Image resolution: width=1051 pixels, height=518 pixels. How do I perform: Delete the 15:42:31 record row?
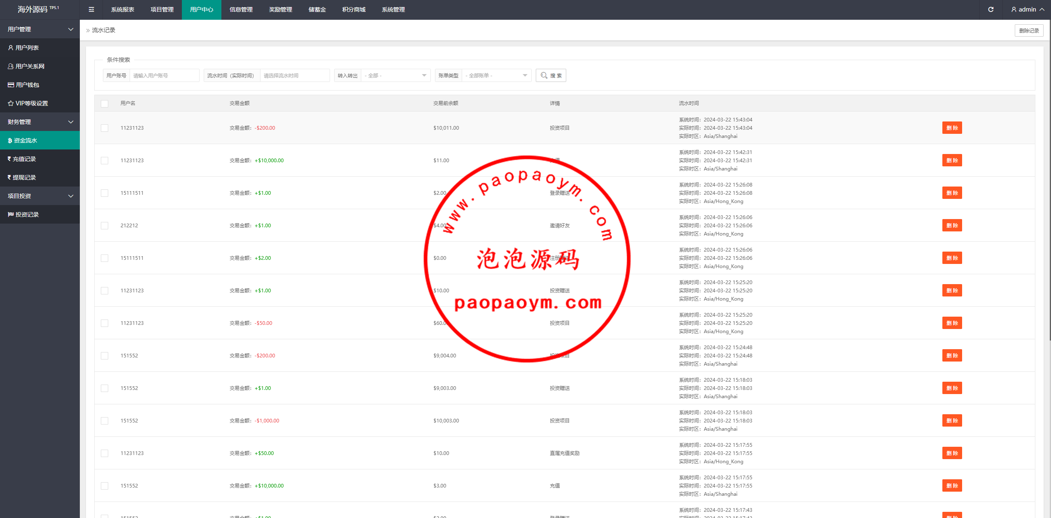[952, 160]
